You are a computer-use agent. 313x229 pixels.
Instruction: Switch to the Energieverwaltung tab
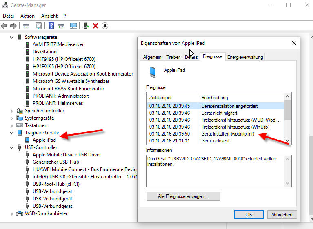(245, 57)
